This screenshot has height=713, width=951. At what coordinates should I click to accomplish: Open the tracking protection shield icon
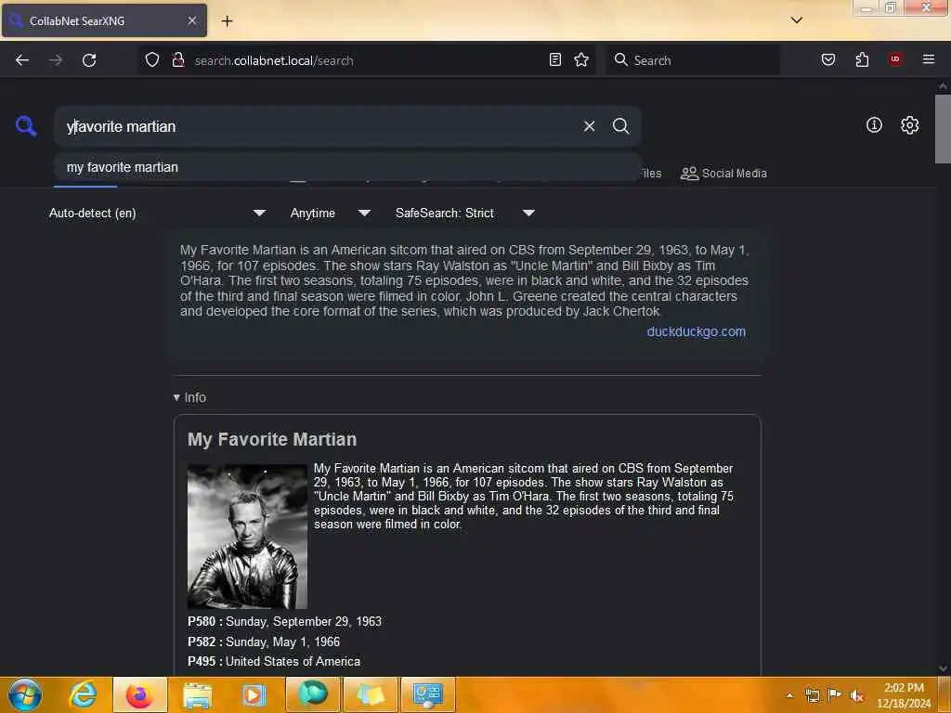click(152, 60)
